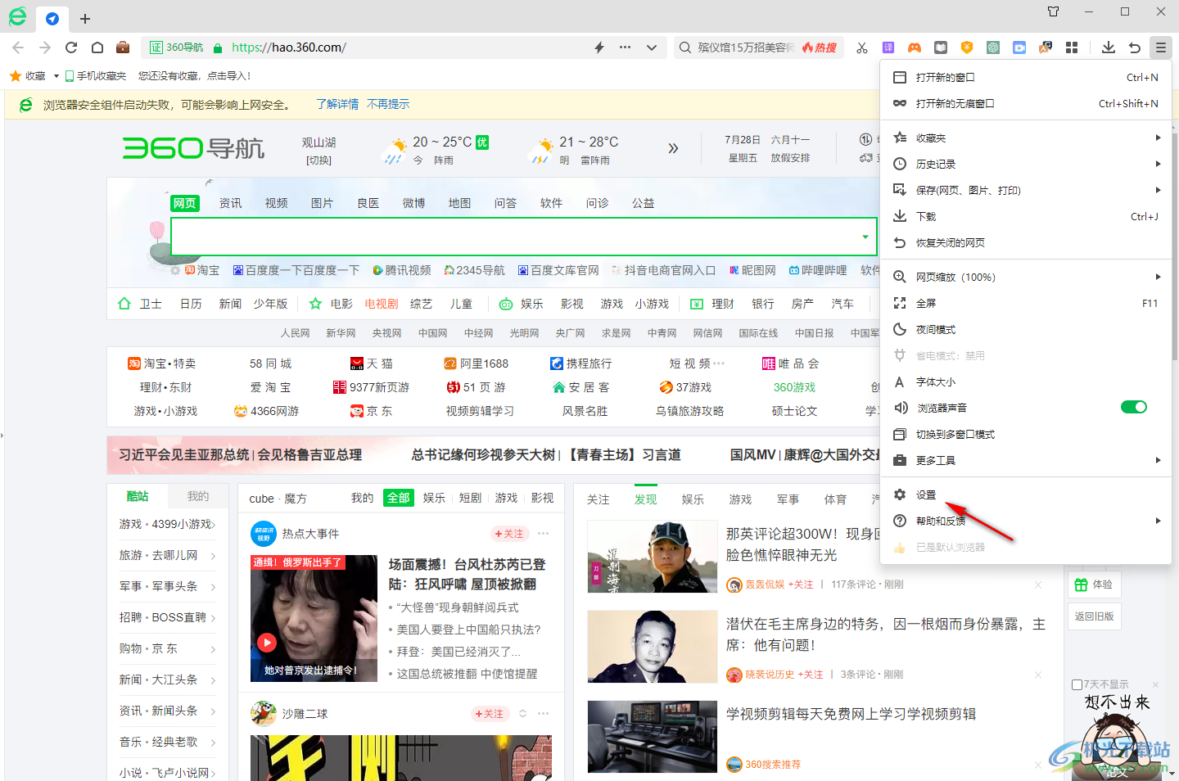
Task: Open the orange gamepad extension
Action: [915, 47]
